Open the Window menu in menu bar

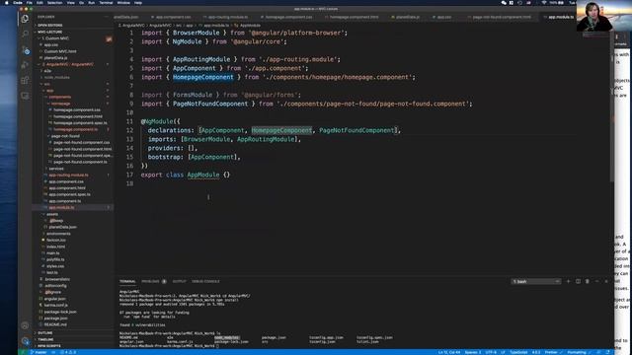[x=123, y=2]
